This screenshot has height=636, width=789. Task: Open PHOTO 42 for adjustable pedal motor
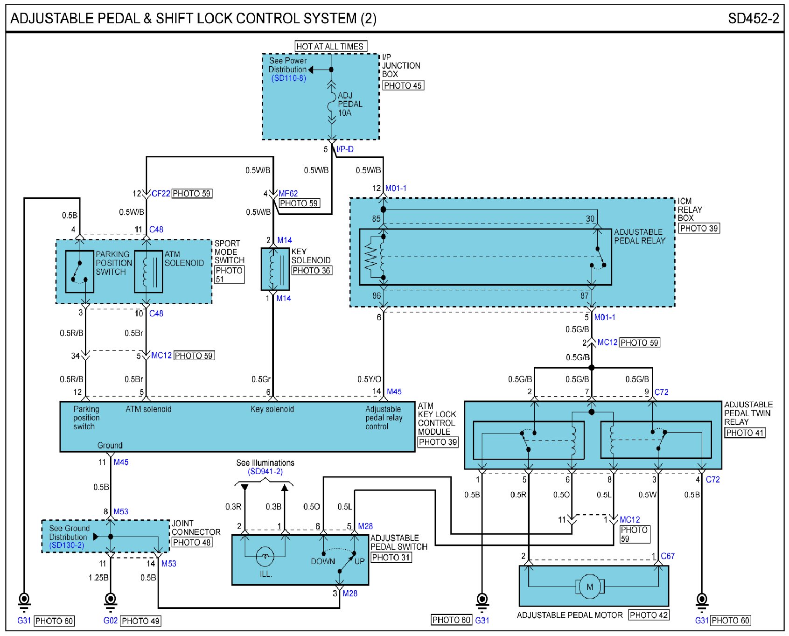point(649,615)
